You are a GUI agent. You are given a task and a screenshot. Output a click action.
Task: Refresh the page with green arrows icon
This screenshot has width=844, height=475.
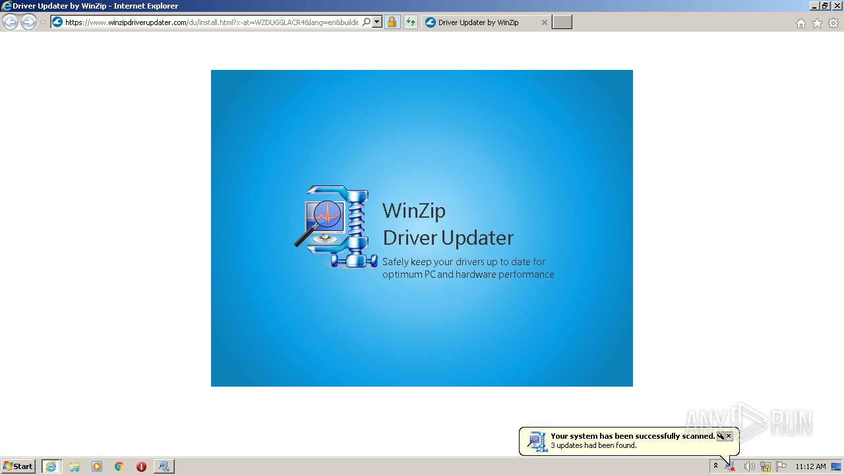click(411, 22)
